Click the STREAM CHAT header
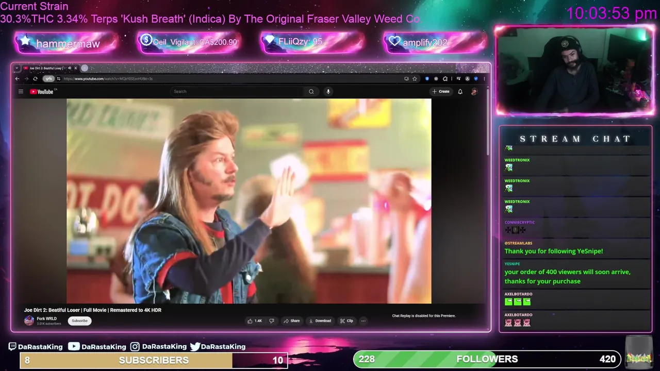Viewport: 660px width, 371px height. tap(575, 139)
